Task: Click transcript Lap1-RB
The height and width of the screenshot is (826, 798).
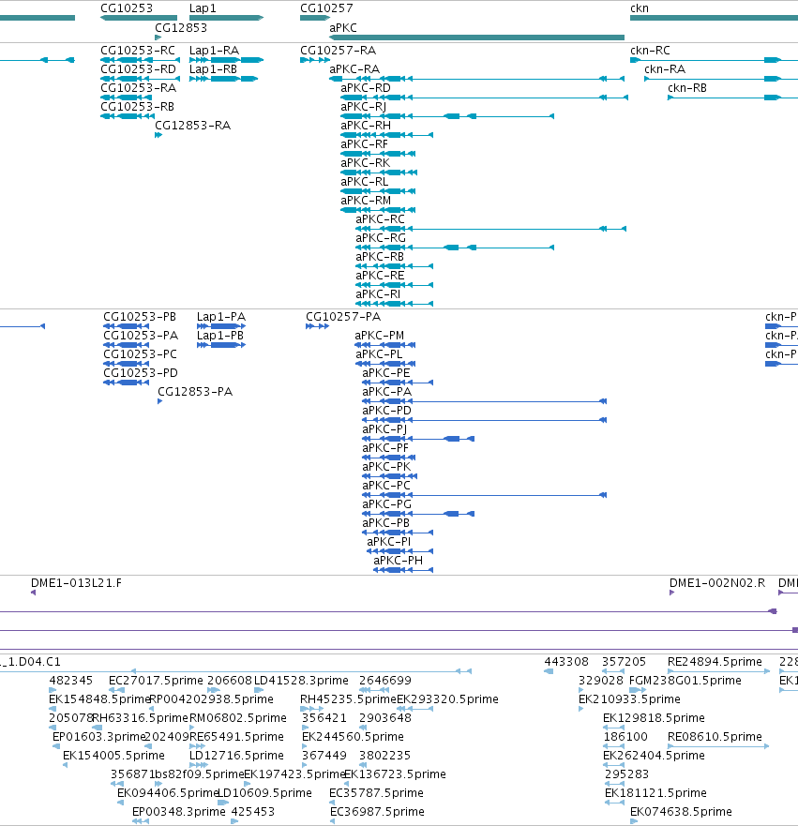Action: tap(224, 79)
